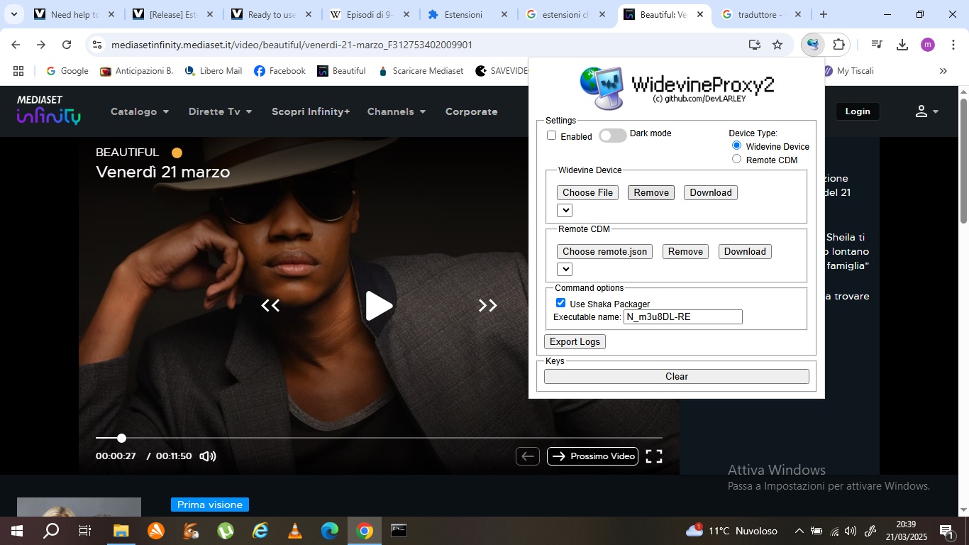Open the Command Prompt from the taskbar
Screen dimensions: 969x545
pyautogui.click(x=399, y=531)
